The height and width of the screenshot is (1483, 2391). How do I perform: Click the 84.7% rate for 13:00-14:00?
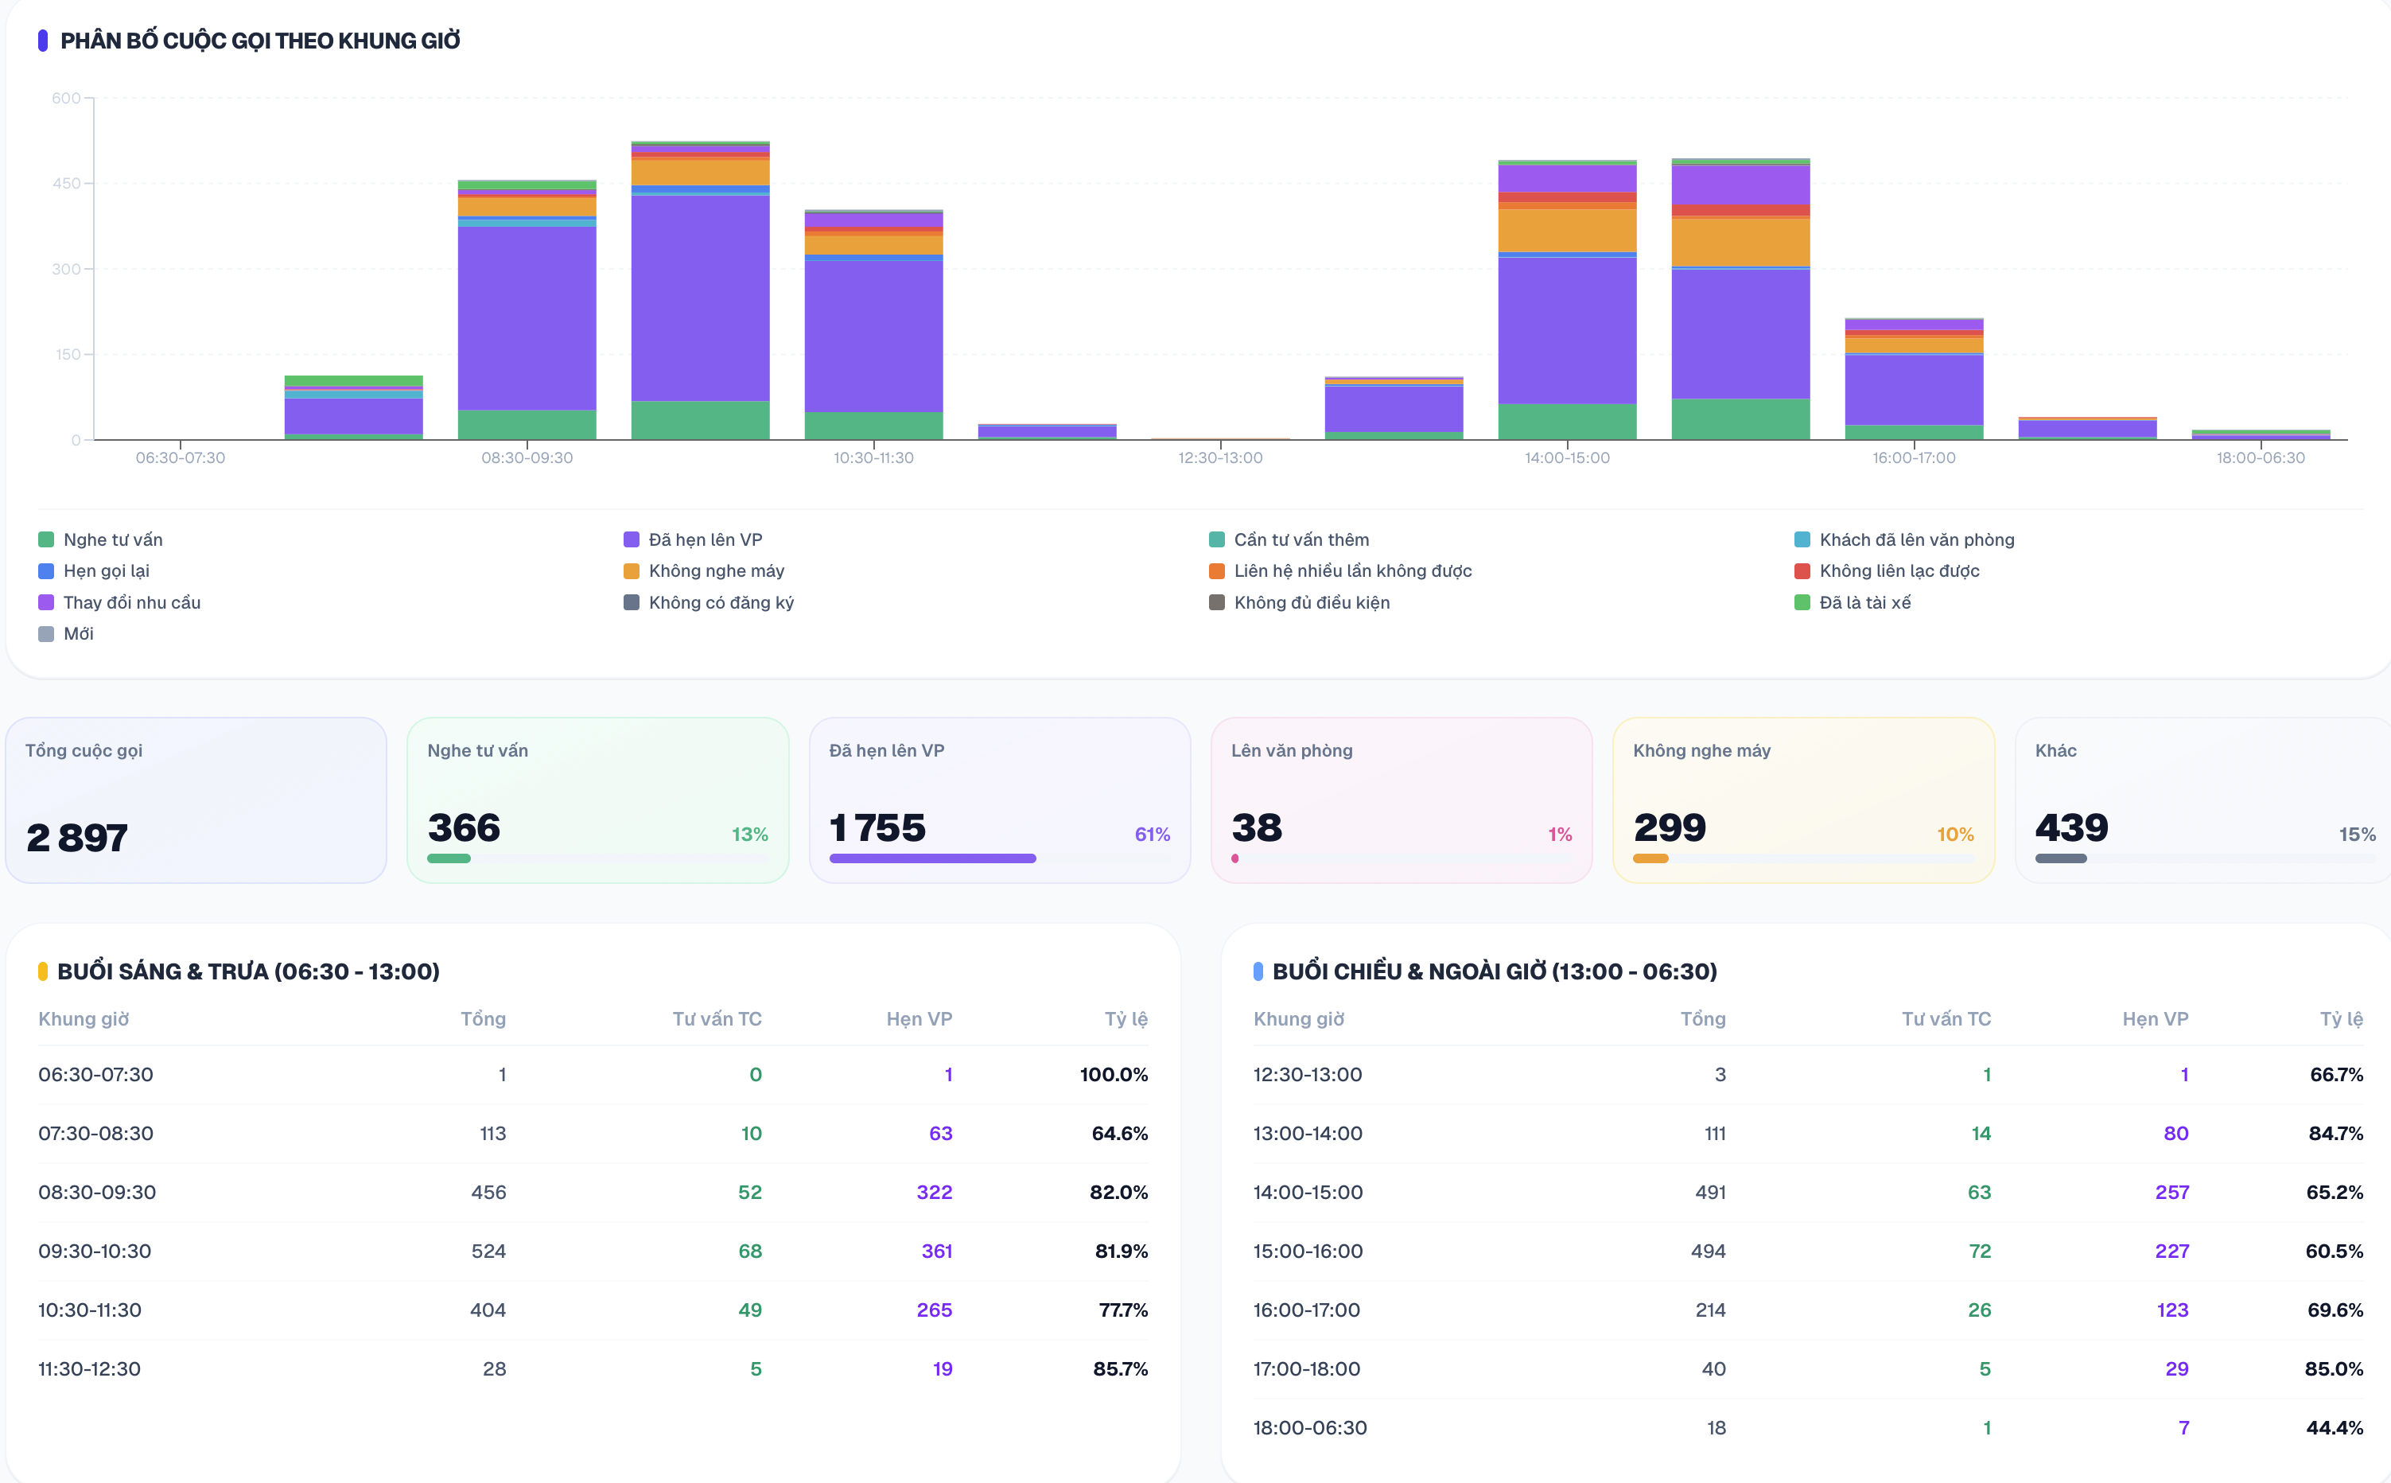[x=2335, y=1133]
